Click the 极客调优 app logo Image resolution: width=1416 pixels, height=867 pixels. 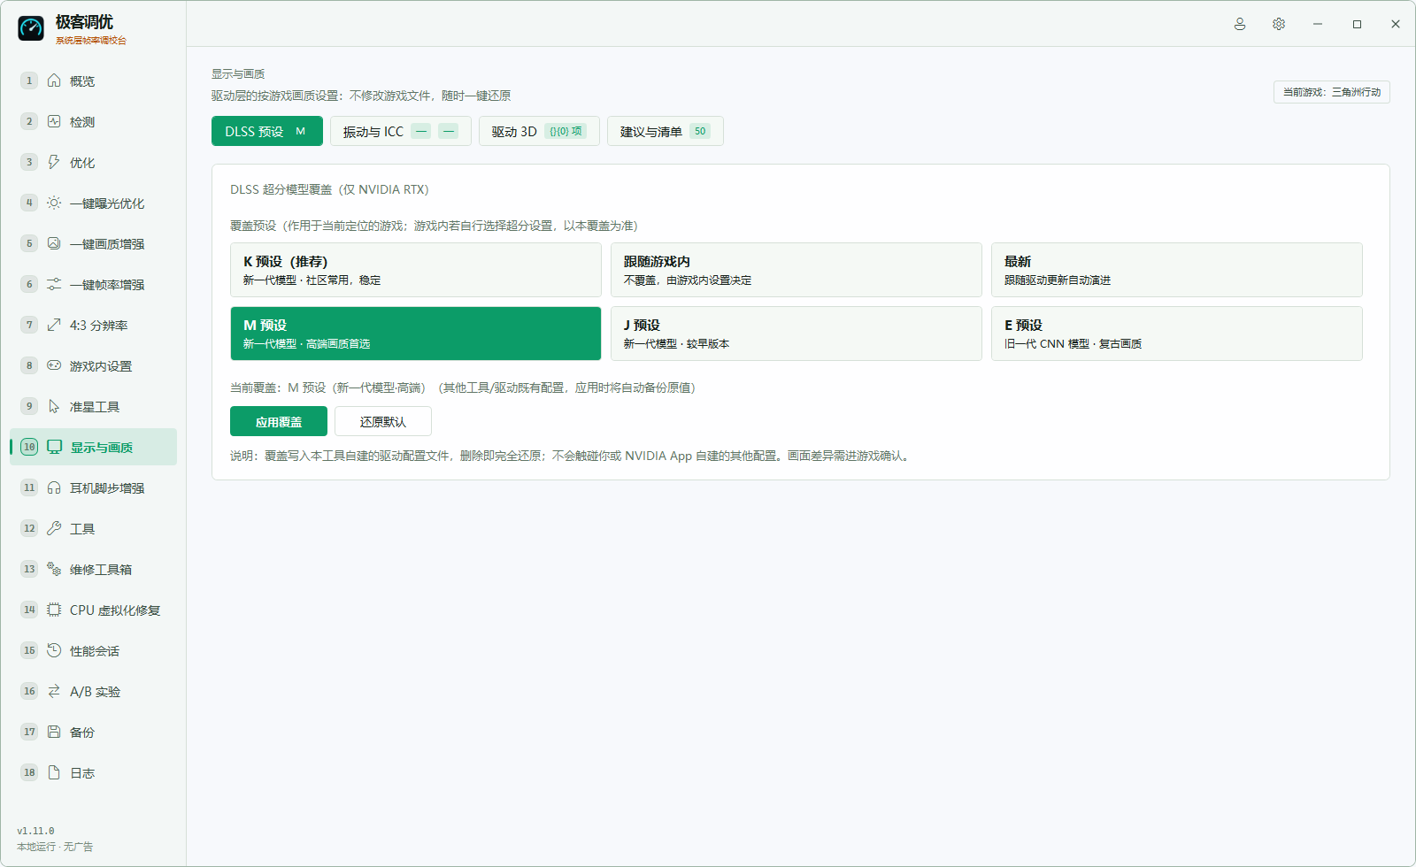click(31, 28)
